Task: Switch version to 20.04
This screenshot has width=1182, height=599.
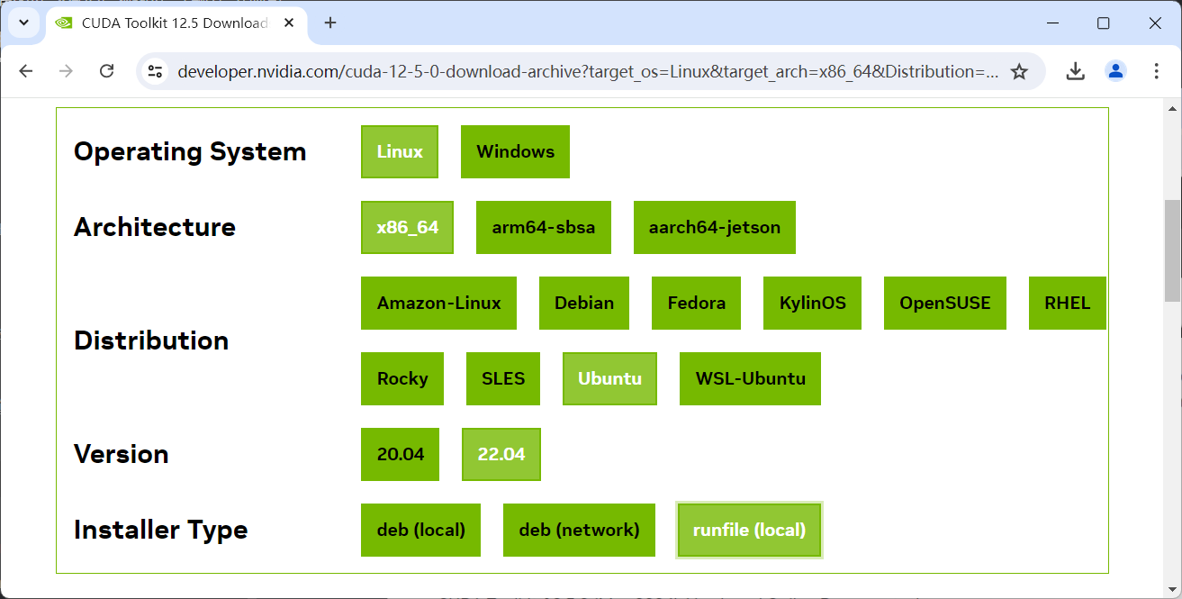Action: coord(400,454)
